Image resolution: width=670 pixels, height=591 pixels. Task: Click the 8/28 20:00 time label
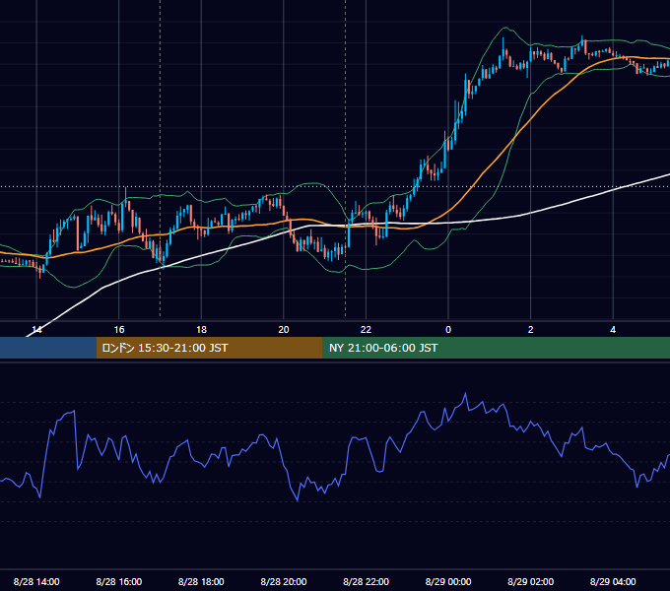(x=284, y=581)
